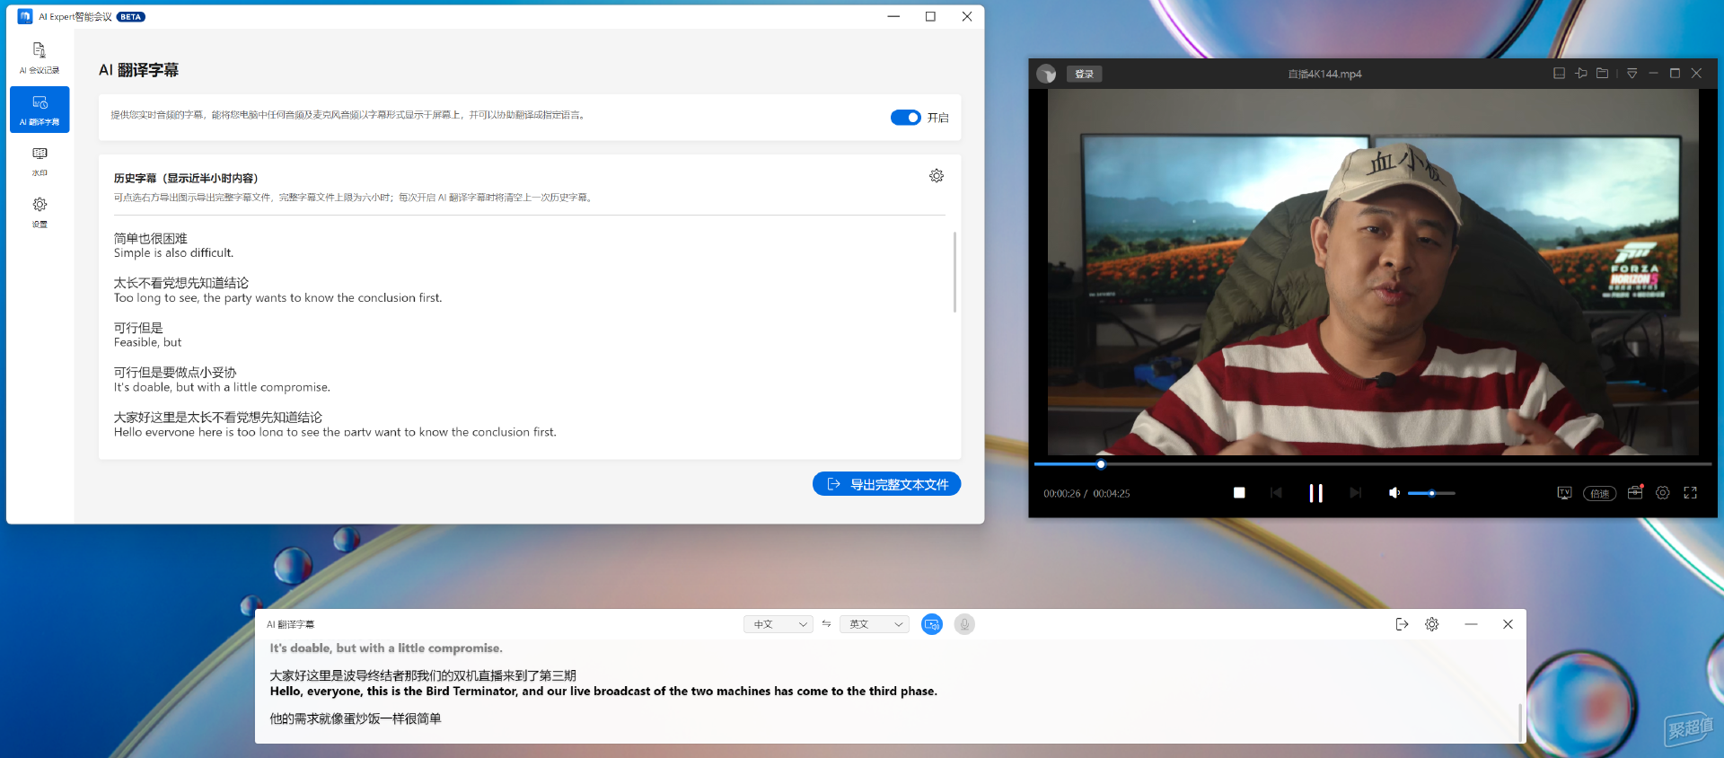The width and height of the screenshot is (1724, 758).
Task: Maximize the video player window
Action: 1675,74
